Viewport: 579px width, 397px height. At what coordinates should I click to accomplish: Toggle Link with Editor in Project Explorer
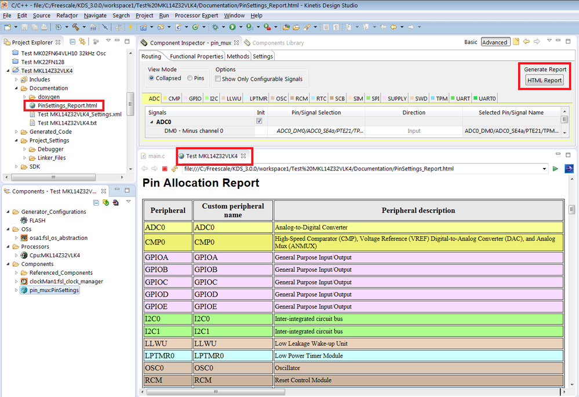[x=82, y=42]
